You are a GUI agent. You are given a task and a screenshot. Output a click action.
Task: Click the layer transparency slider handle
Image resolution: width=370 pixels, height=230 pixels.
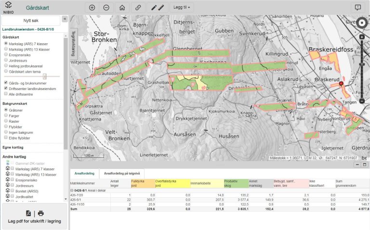45,77
